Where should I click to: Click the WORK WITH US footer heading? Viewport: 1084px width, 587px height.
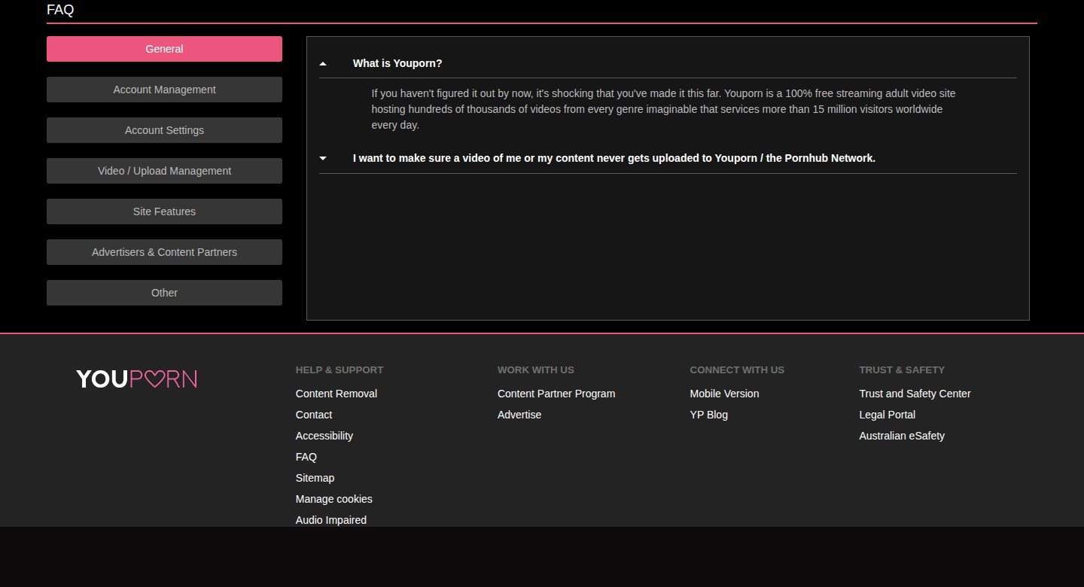tap(536, 370)
